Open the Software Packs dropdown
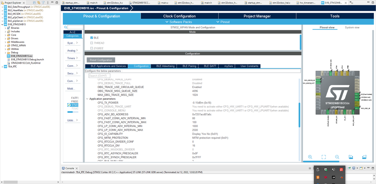The width and height of the screenshot is (376, 184). click(x=179, y=22)
